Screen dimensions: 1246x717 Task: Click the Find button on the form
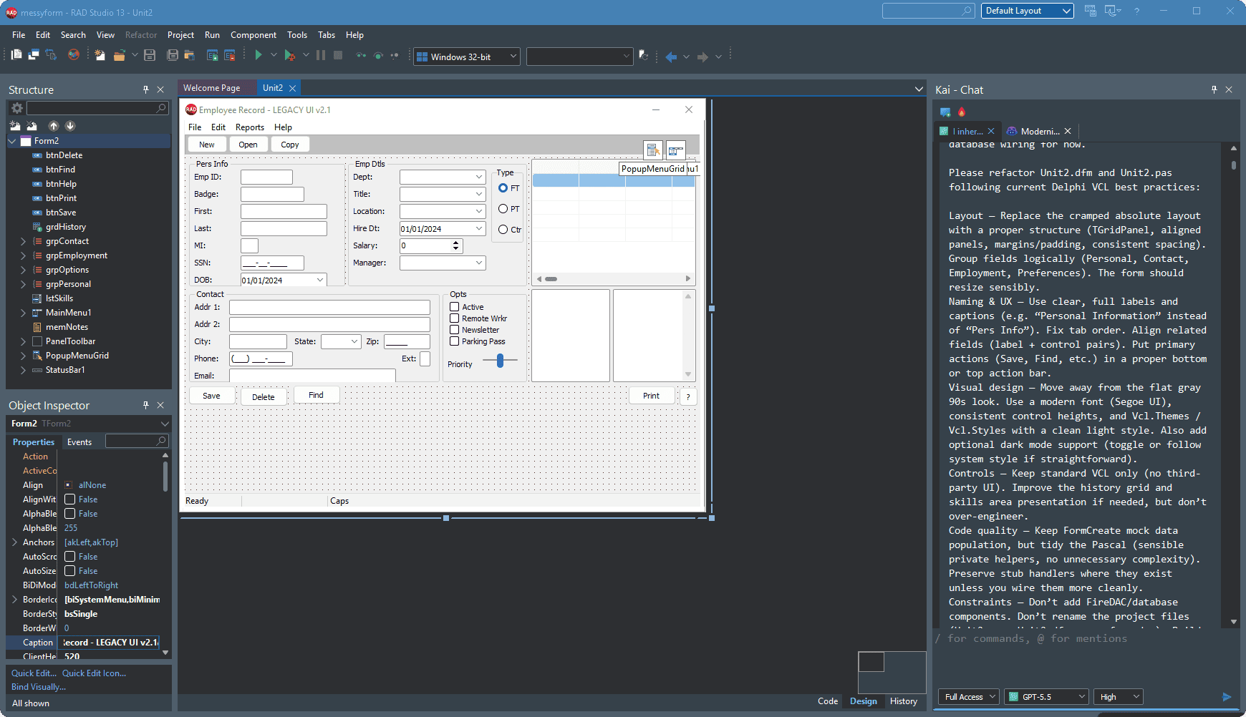click(x=316, y=395)
